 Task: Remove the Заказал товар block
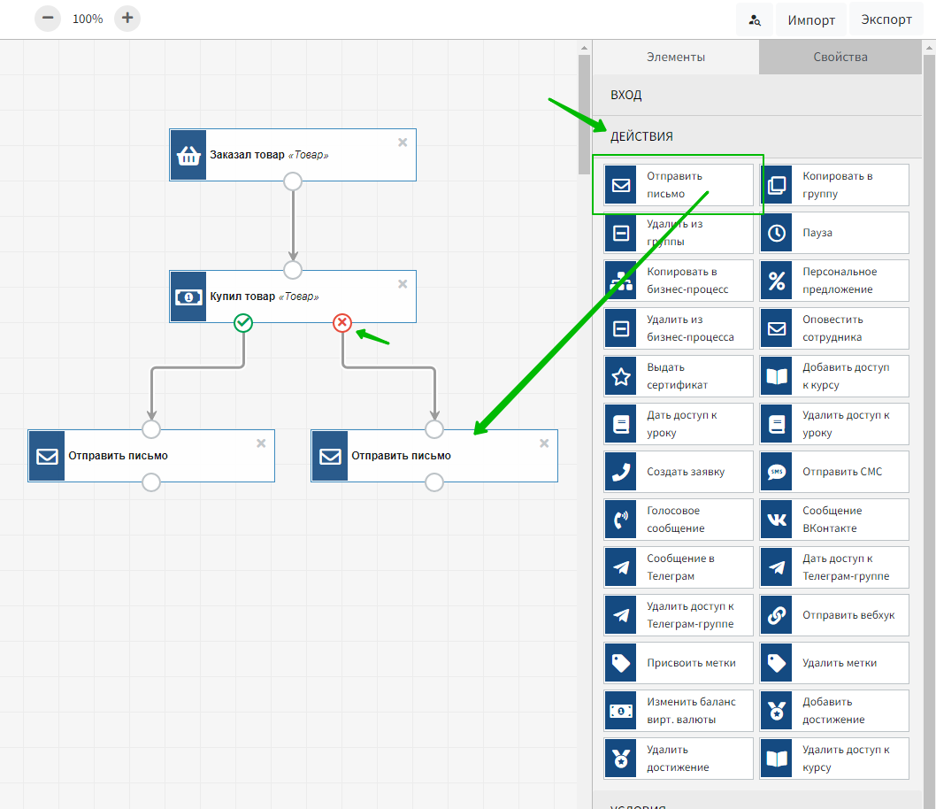click(x=403, y=142)
